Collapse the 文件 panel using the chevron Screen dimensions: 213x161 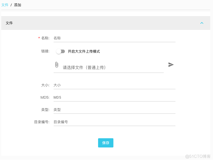click(x=202, y=23)
